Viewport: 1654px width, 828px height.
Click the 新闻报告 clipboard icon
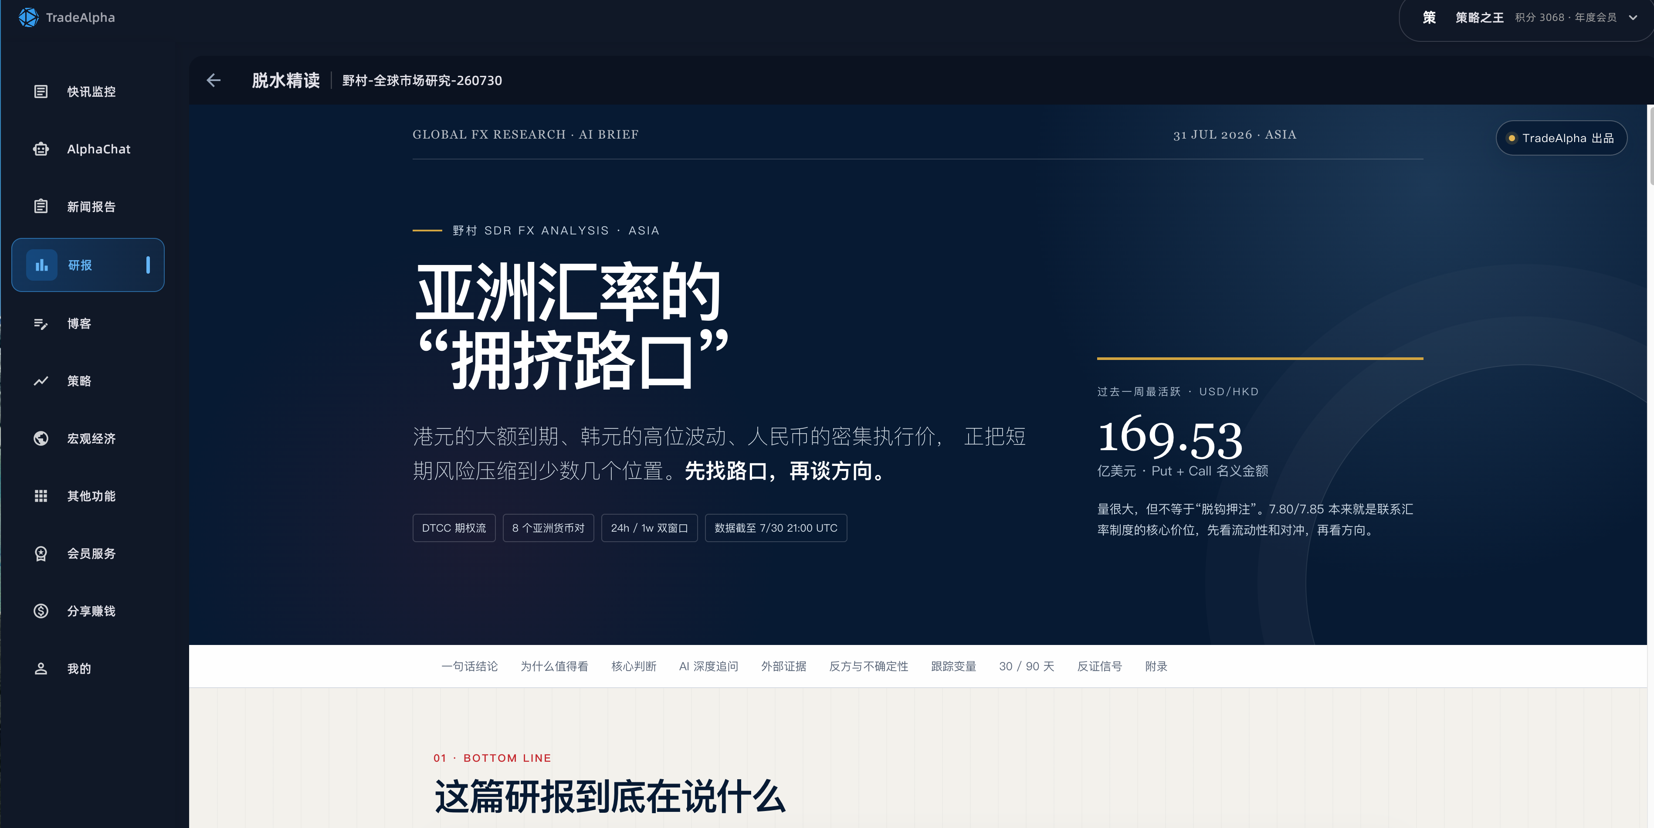[41, 206]
